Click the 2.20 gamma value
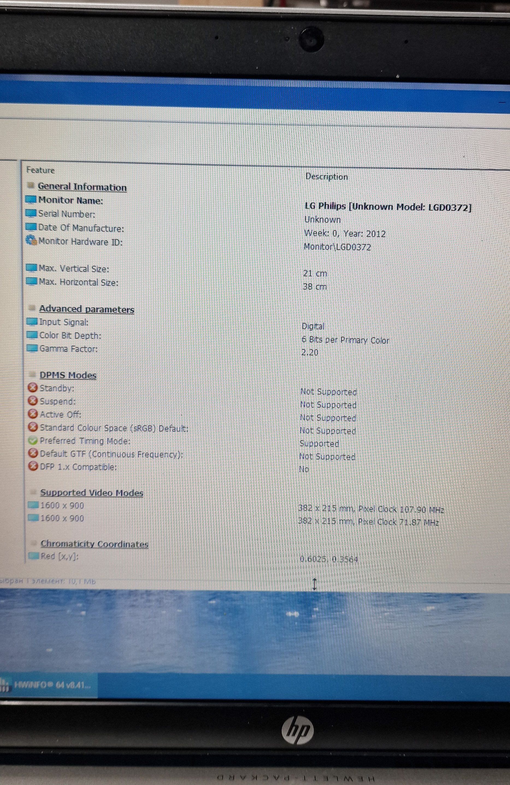 point(310,353)
